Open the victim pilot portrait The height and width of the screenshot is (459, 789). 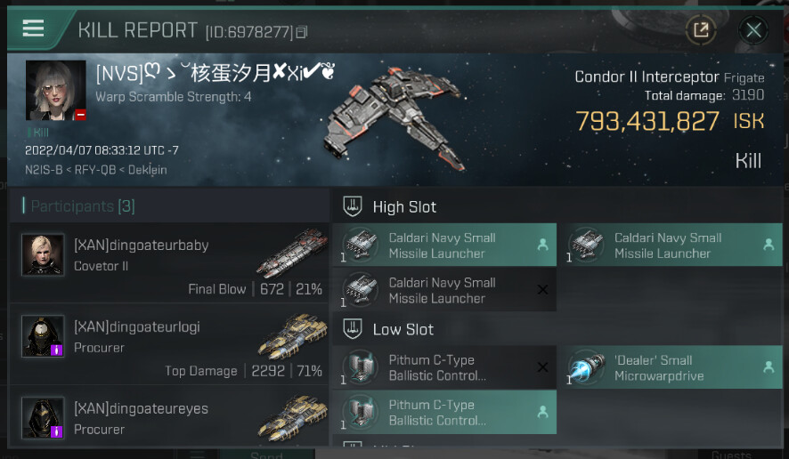pyautogui.click(x=56, y=91)
